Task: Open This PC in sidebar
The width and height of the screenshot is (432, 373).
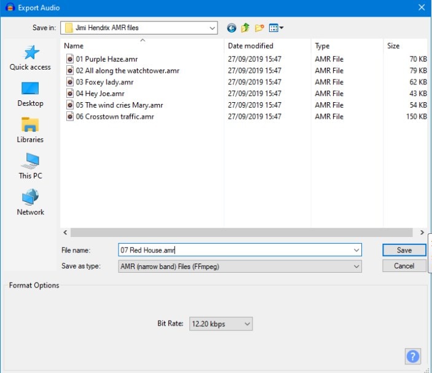Action: (30, 166)
